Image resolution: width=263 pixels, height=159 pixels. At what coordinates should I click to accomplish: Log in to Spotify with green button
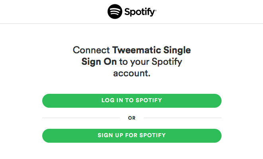132,101
